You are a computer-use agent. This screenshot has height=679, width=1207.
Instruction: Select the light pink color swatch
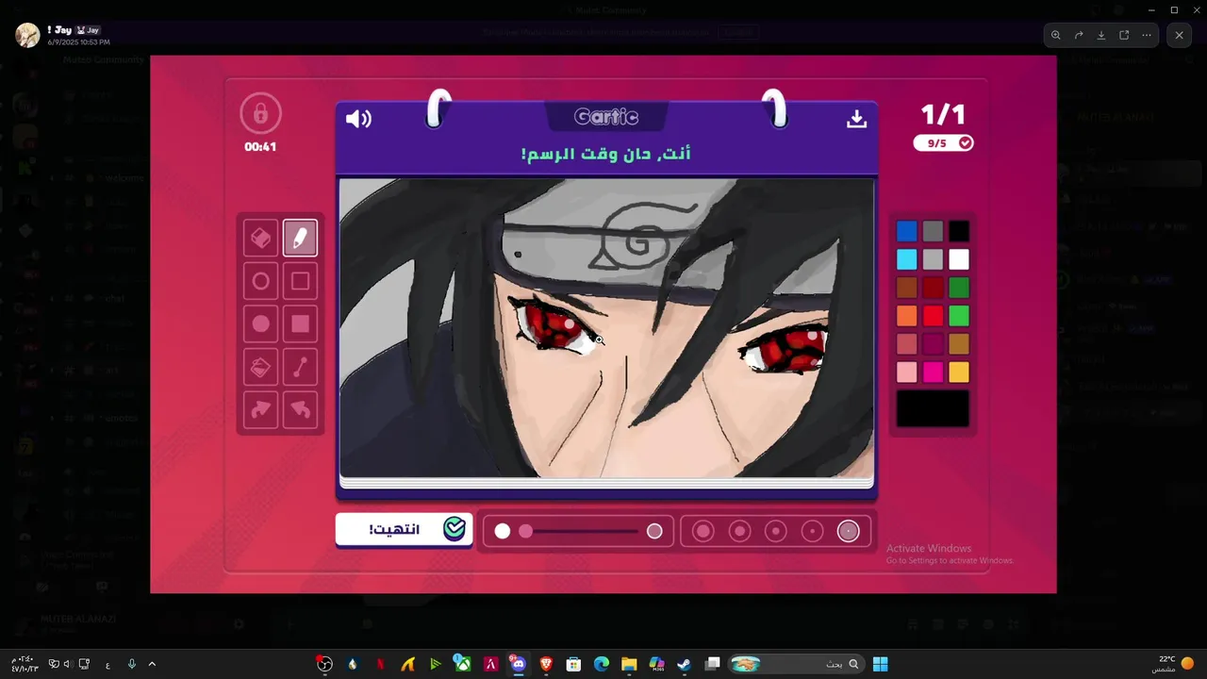[906, 373]
